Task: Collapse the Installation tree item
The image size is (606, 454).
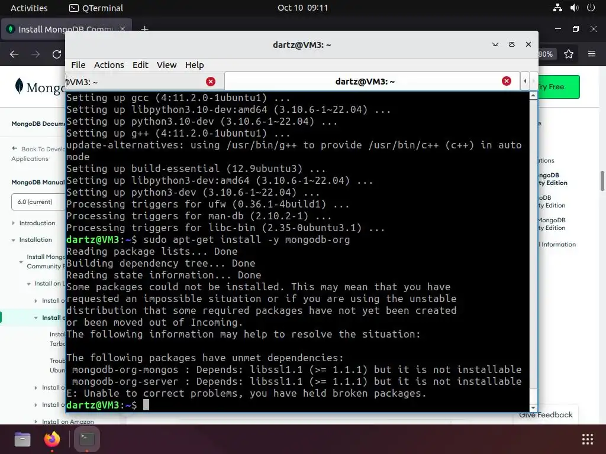Action: point(14,240)
